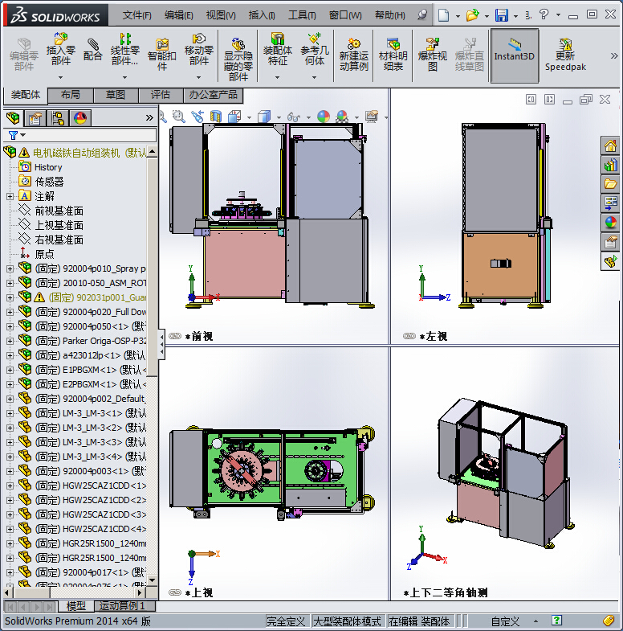Open 装配体特征 (Assembly Features) tool
623x631 pixels.
277,49
